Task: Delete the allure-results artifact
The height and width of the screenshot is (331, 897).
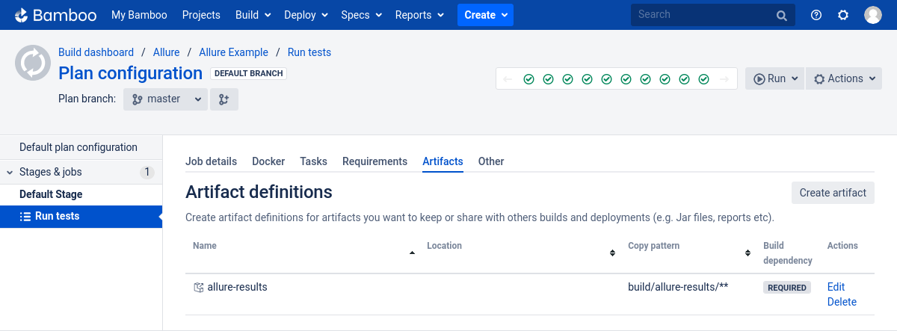Action: pos(842,302)
